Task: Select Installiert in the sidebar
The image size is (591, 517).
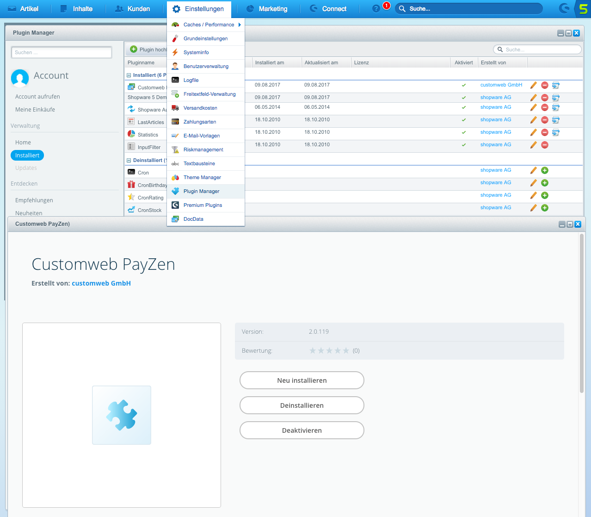Action: tap(27, 155)
